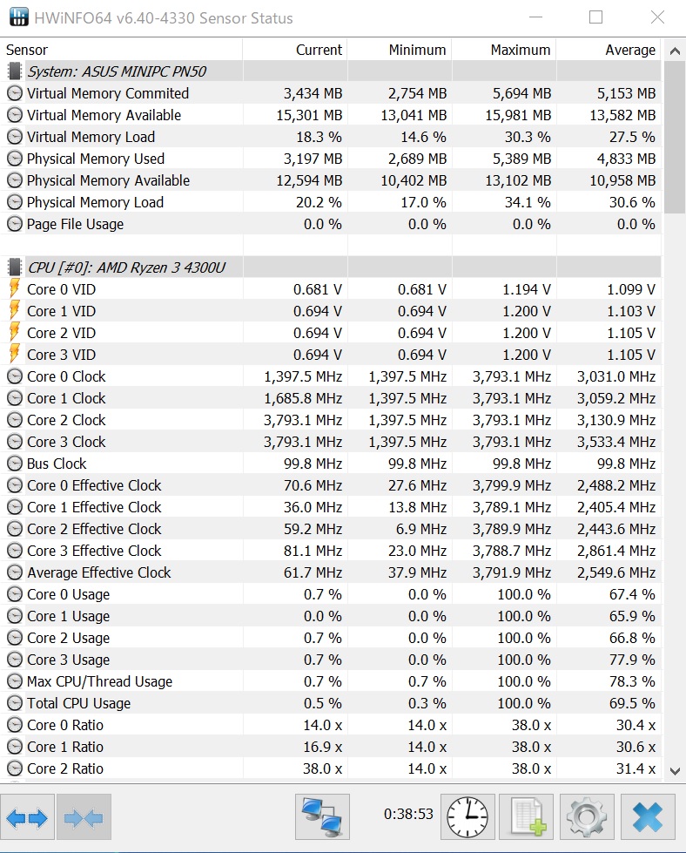Start logging with the sheet-plus icon
Image resolution: width=686 pixels, height=853 pixels.
coord(528,817)
